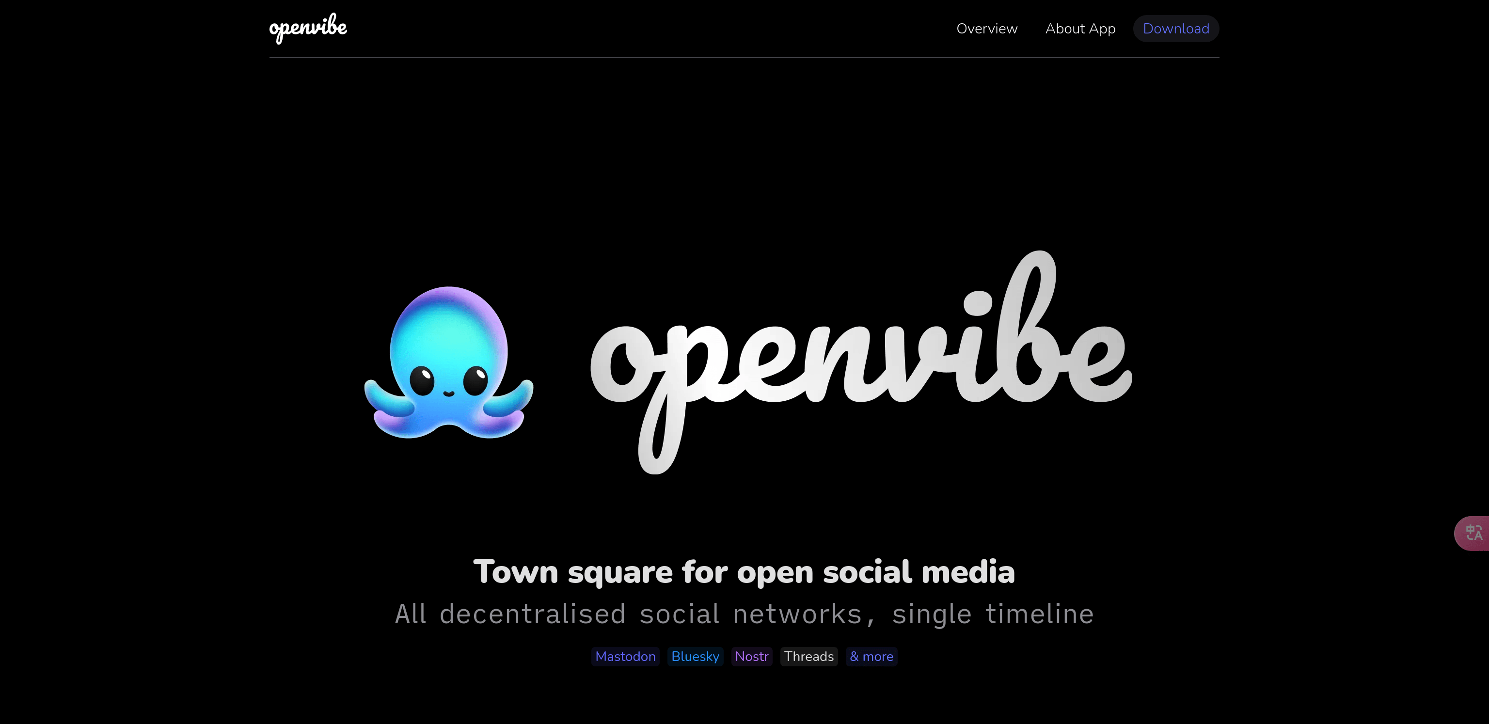This screenshot has height=724, width=1489.
Task: Open the Overview nav item
Action: pos(987,28)
